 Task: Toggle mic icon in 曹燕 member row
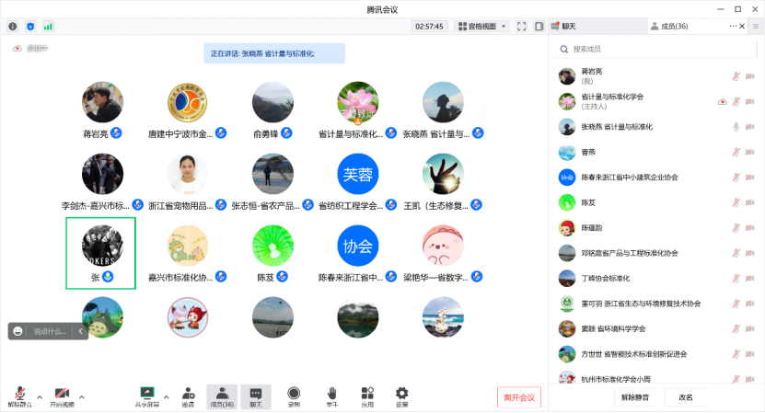click(x=736, y=152)
